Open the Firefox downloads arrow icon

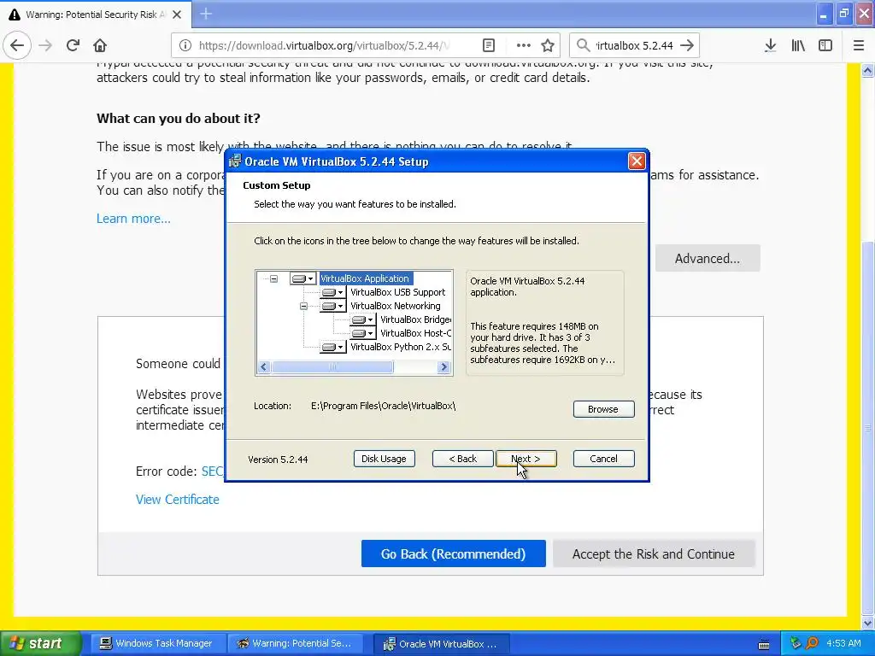771,45
